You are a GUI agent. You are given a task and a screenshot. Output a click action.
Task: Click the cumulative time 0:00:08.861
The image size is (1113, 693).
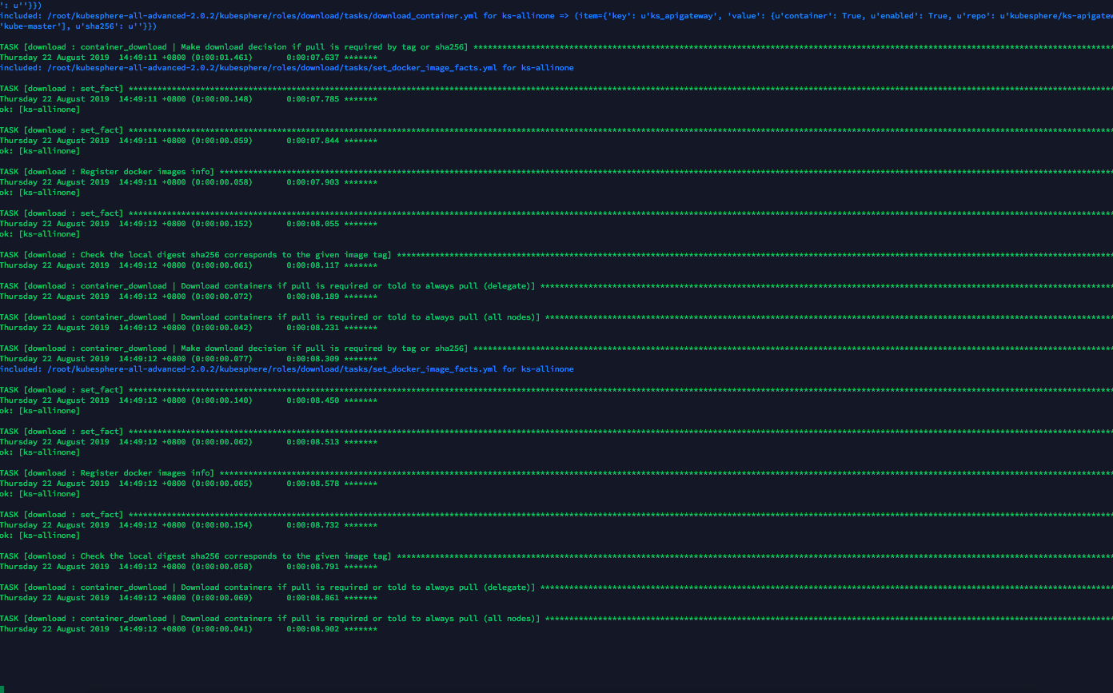313,598
